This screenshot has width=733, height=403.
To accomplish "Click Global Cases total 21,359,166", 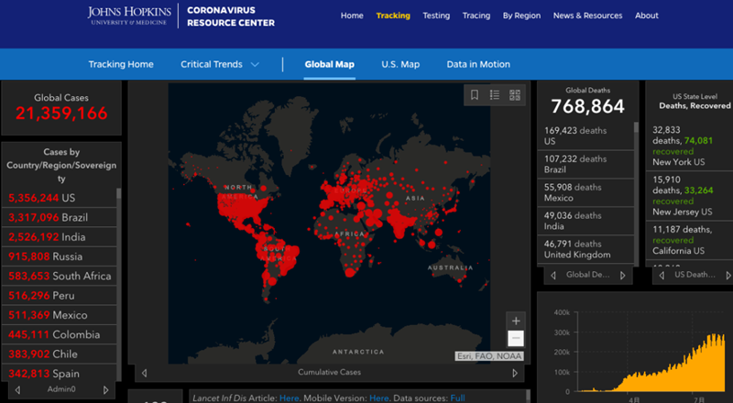I will (61, 113).
